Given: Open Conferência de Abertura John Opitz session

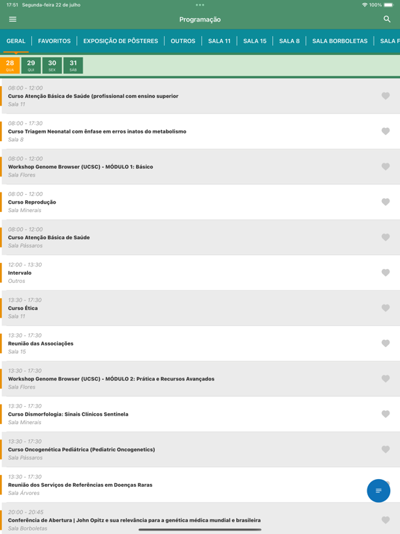Looking at the screenshot, I should 200,519.
